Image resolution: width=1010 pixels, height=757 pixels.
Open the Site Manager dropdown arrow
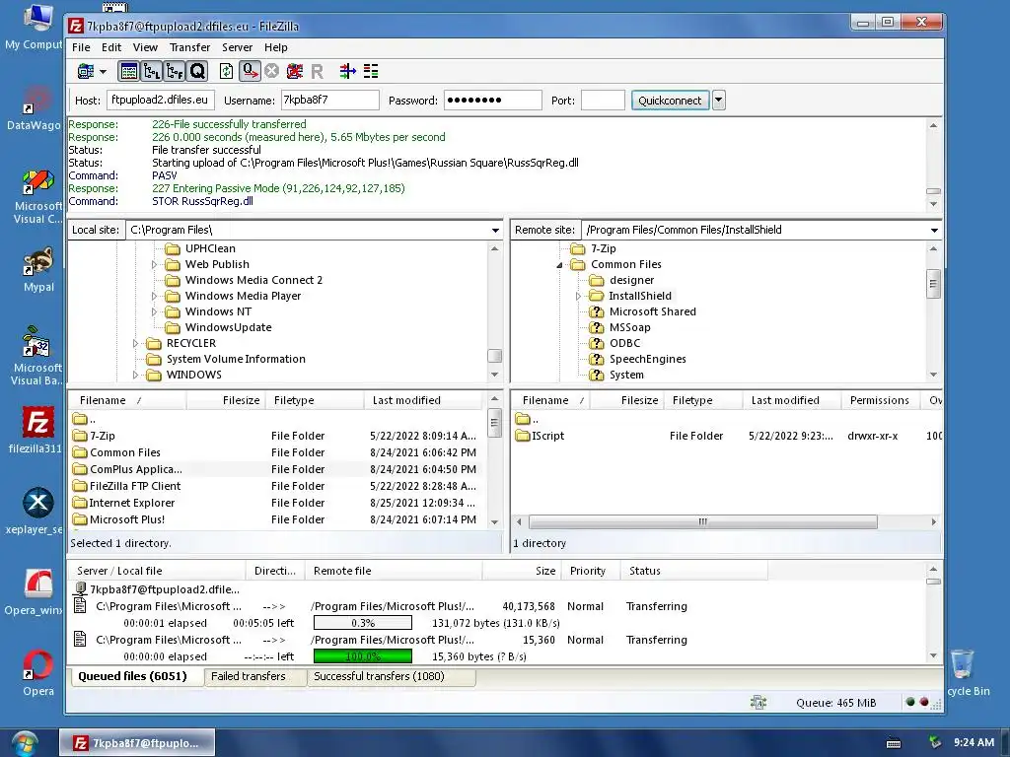[x=103, y=71]
